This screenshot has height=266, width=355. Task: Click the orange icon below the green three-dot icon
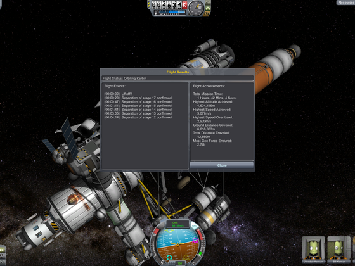207,14
